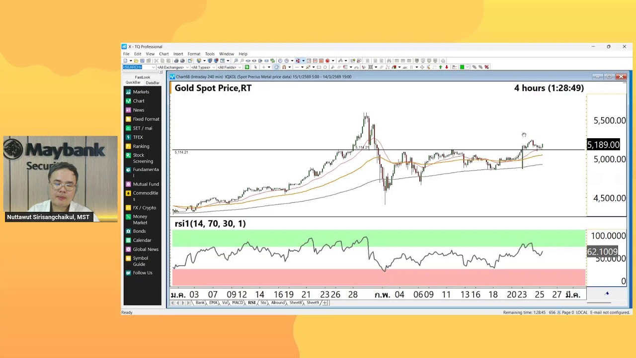The width and height of the screenshot is (636, 358).
Task: Click the save toolbar icon
Action: coord(142,61)
